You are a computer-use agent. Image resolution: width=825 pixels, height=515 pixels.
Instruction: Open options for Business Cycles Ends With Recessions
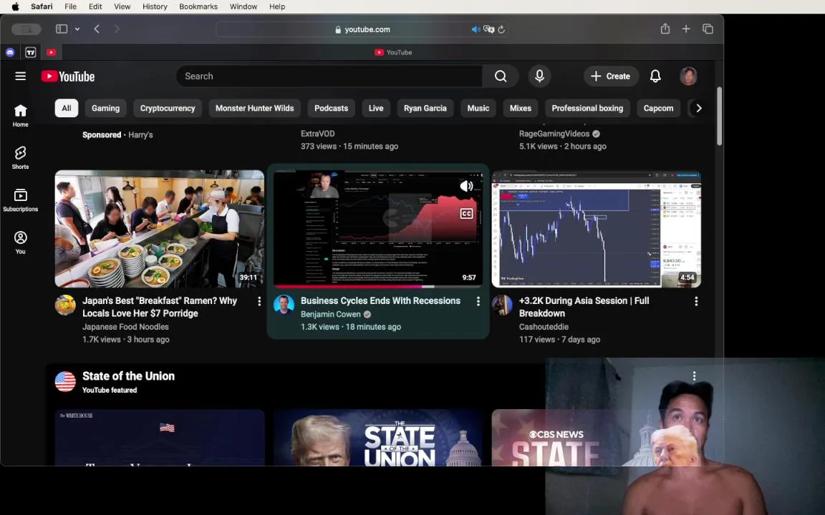click(478, 301)
